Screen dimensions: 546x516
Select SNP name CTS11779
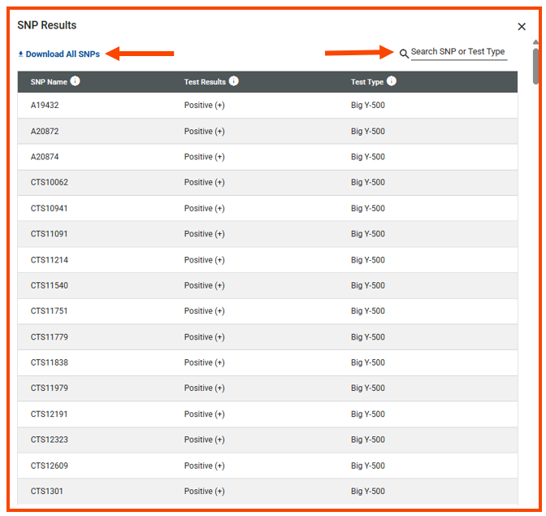(49, 337)
